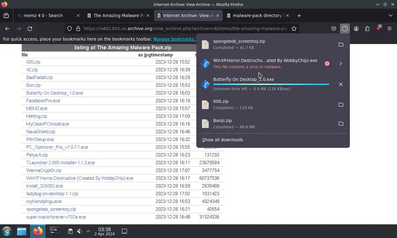Open Firefox View button

(6, 15)
